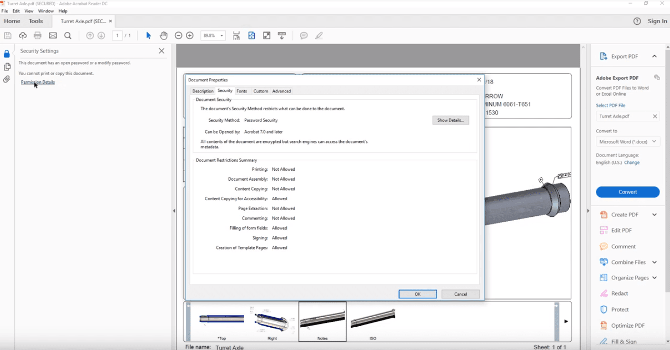The image size is (670, 350).
Task: Open the Help question mark icon
Action: [637, 21]
